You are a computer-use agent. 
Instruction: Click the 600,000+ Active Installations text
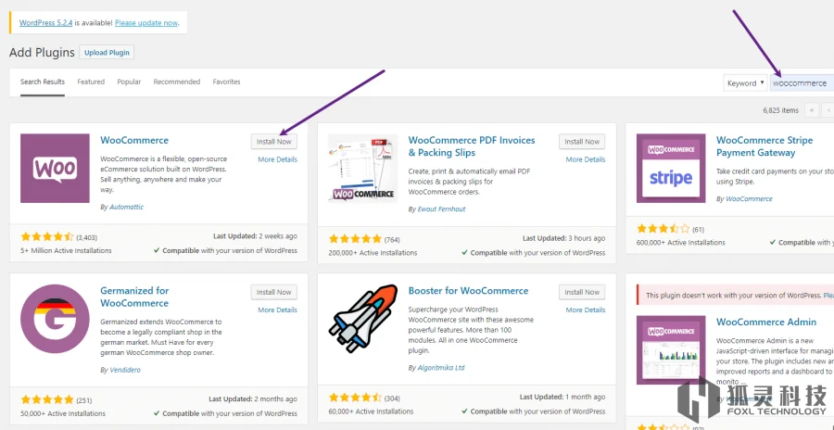point(681,243)
